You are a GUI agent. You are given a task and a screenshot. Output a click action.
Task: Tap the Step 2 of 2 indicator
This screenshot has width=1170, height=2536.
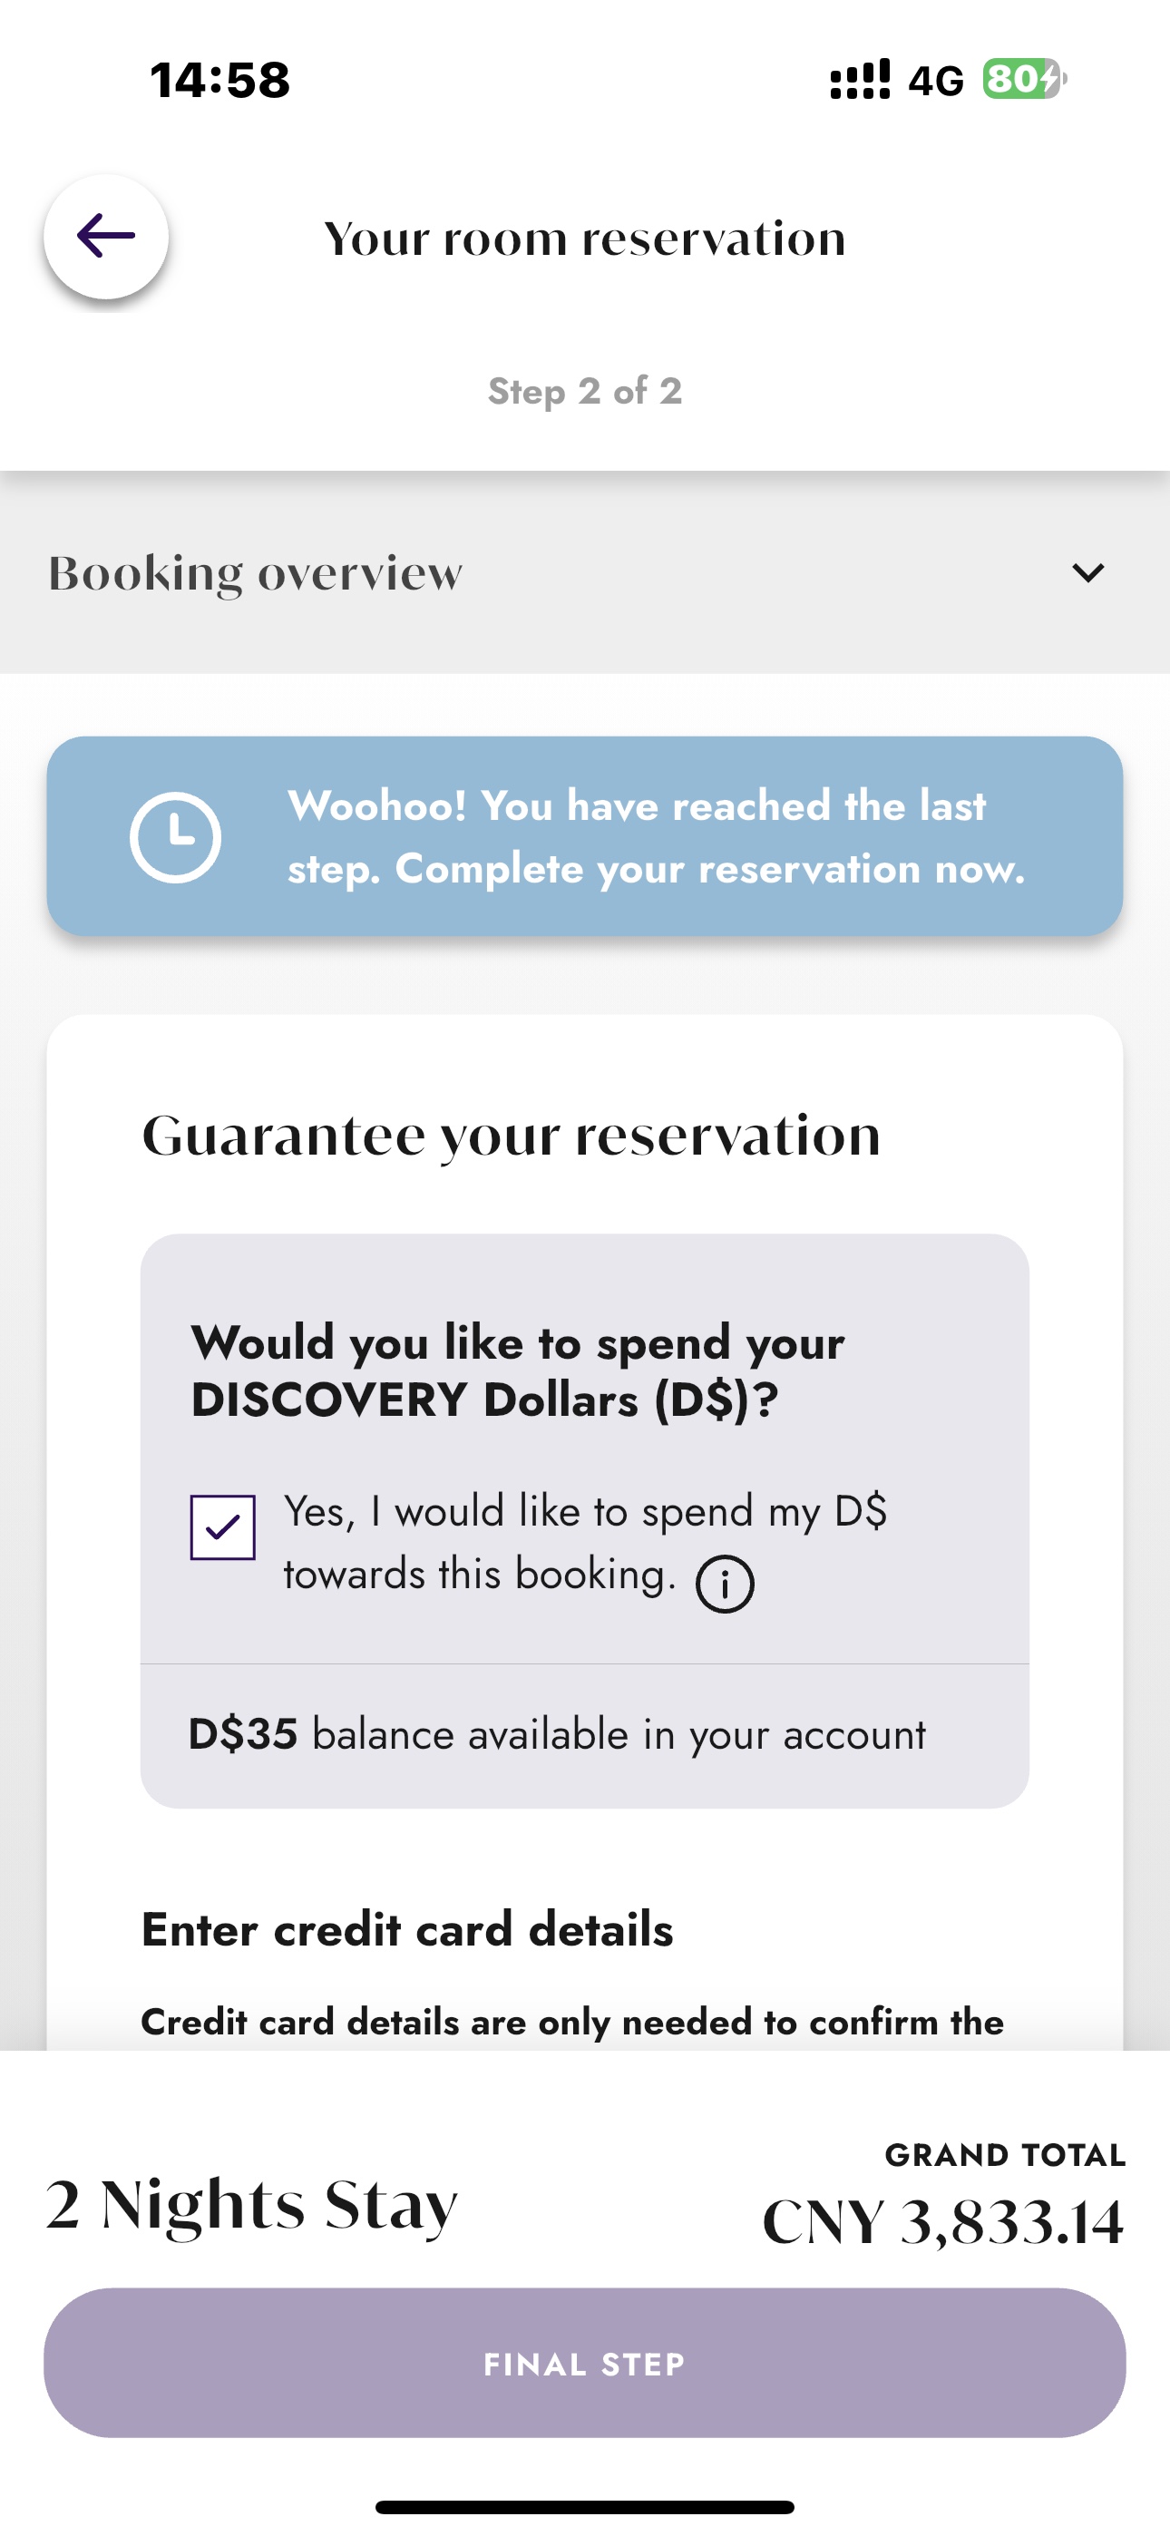tap(585, 391)
